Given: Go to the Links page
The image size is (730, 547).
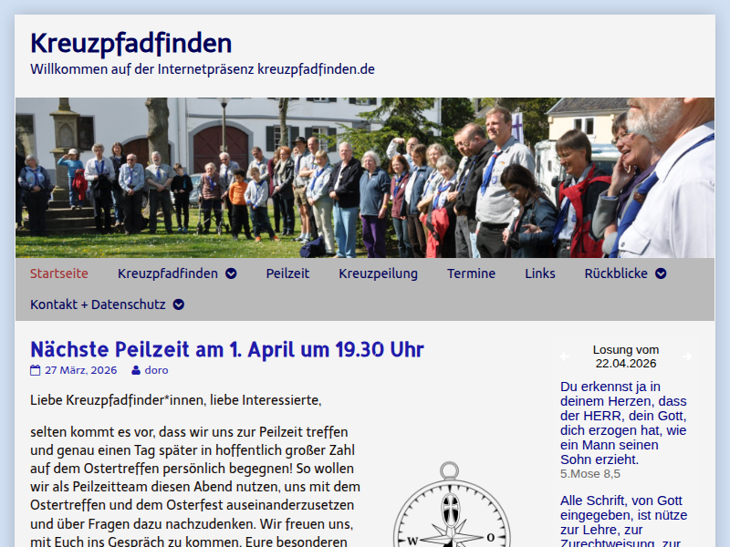Looking at the screenshot, I should click(x=539, y=273).
